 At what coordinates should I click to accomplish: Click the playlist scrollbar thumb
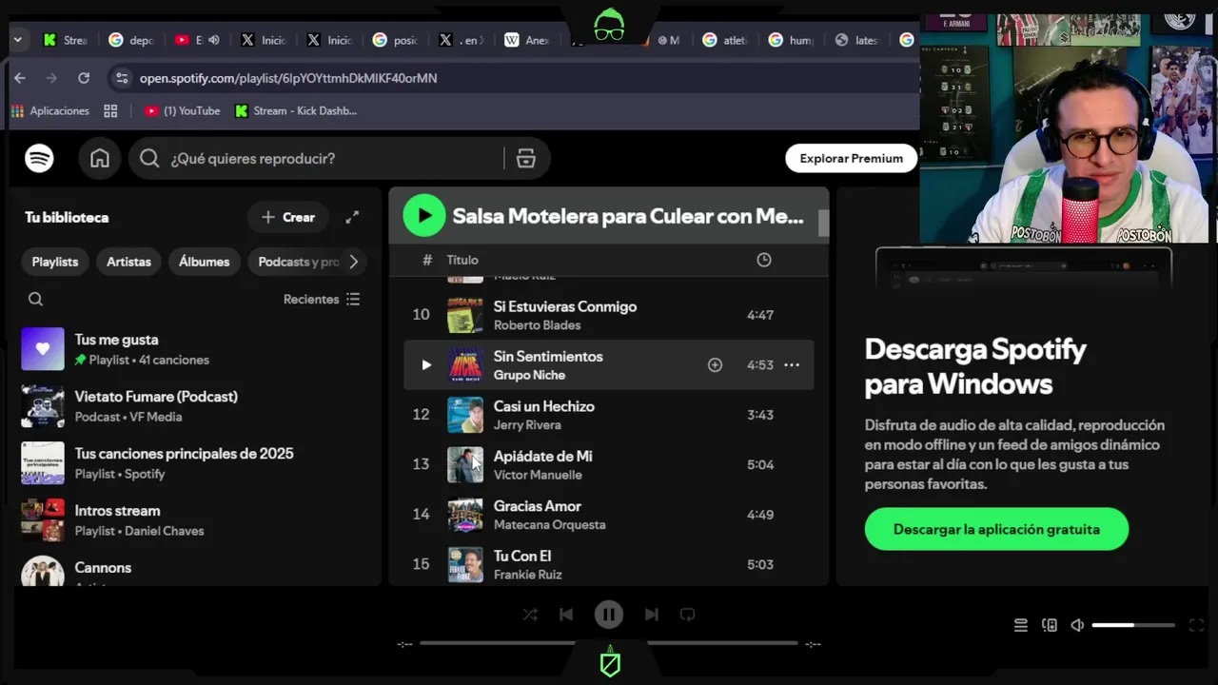824,223
